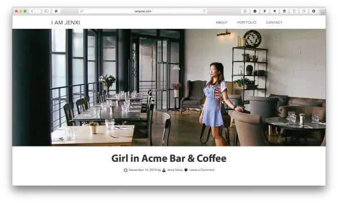The image size is (338, 203).
Task: Open the downloads circular arrow icon
Action: (x=245, y=11)
